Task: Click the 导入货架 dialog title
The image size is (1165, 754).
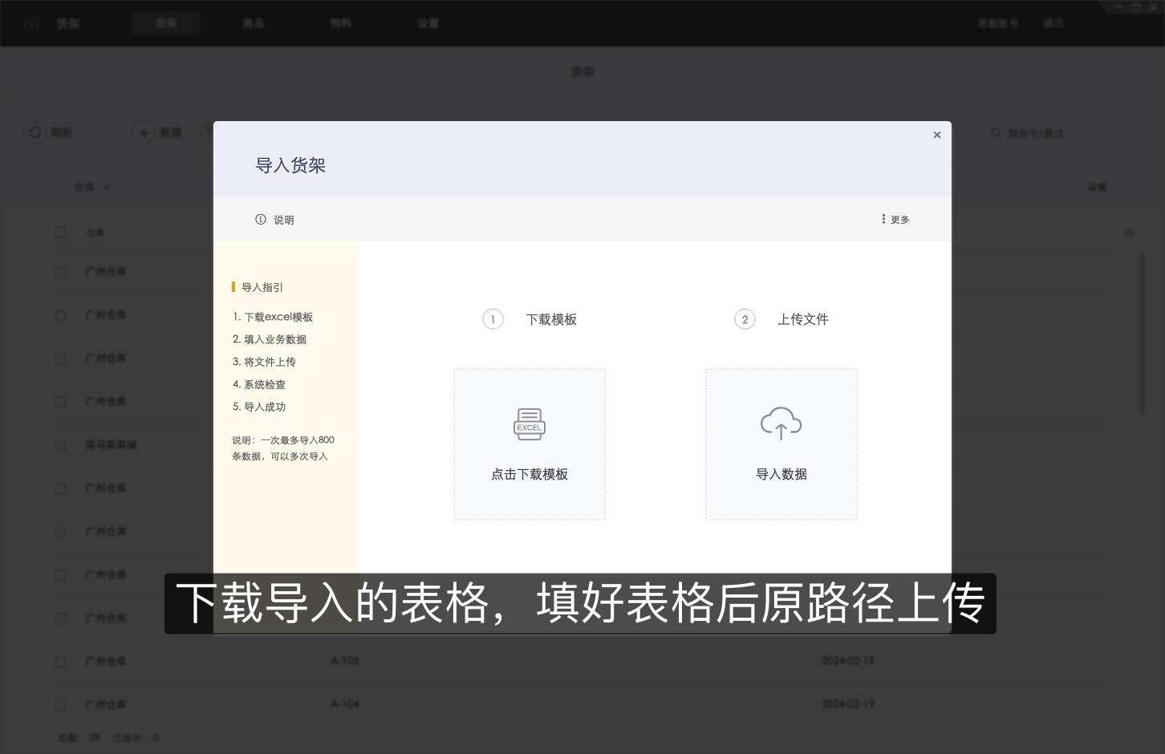Action: pyautogui.click(x=290, y=165)
